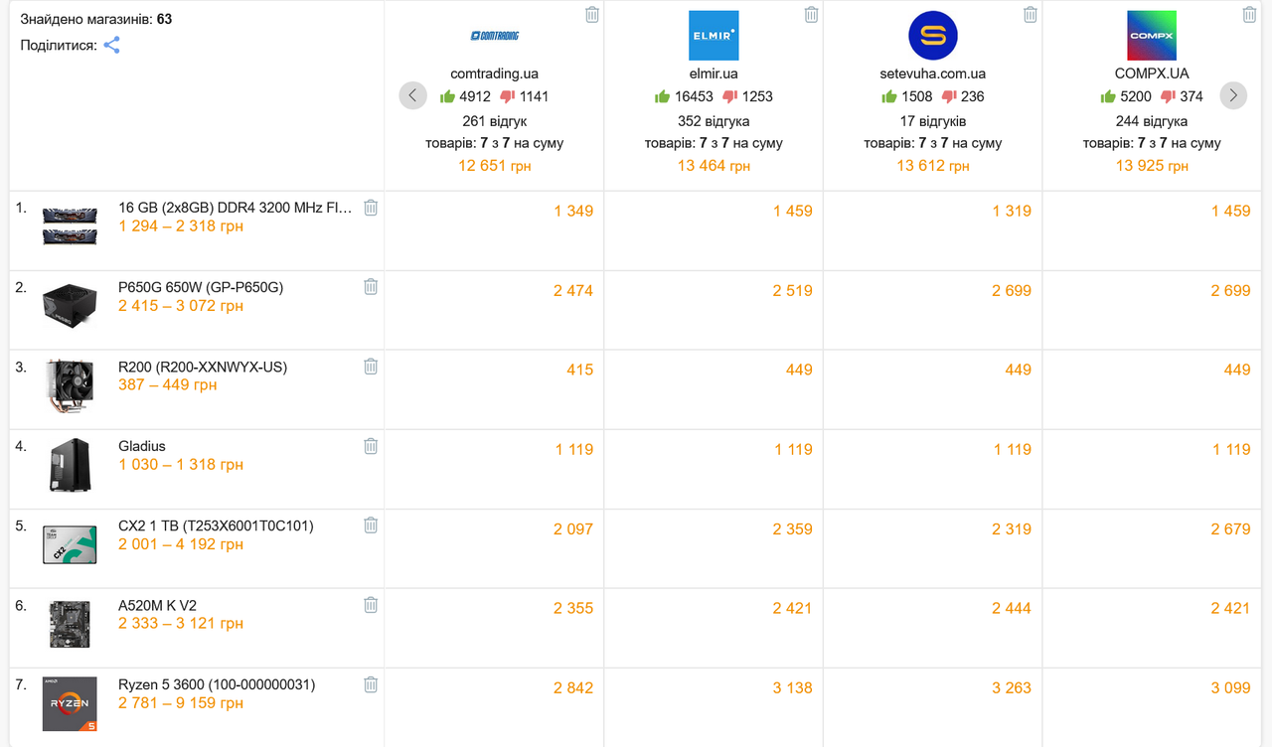Open the R200 cooler product thumbnail
The height and width of the screenshot is (747, 1272).
[x=70, y=385]
